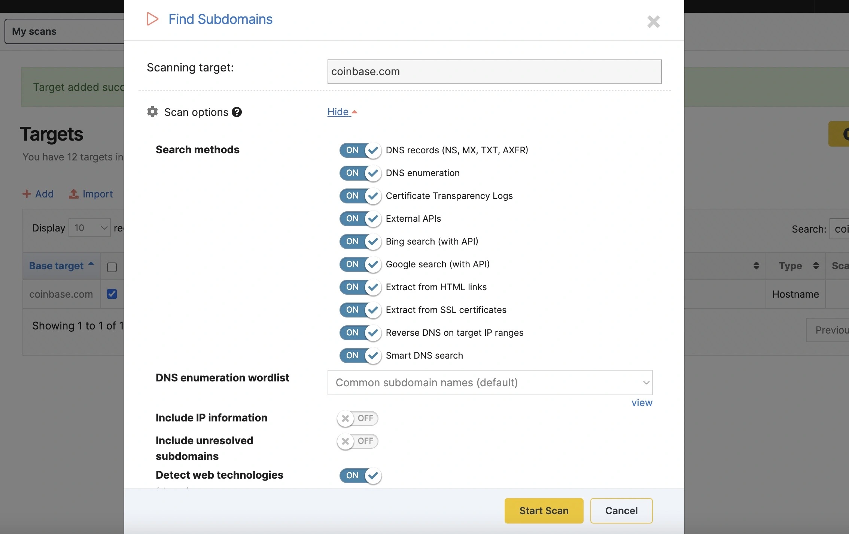Collapse Scan options via Hide
Screen dimensions: 849x534
(338, 111)
